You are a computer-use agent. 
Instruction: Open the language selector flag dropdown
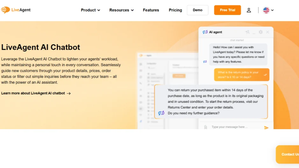click(268, 10)
